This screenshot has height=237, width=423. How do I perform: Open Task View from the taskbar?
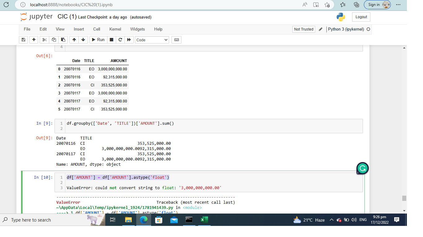[x=113, y=220]
